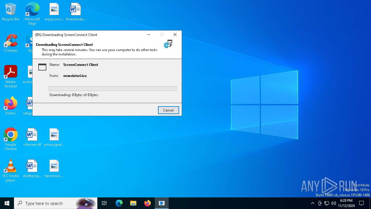371x209 pixels.
Task: Open Task View from the taskbar
Action: [104, 203]
